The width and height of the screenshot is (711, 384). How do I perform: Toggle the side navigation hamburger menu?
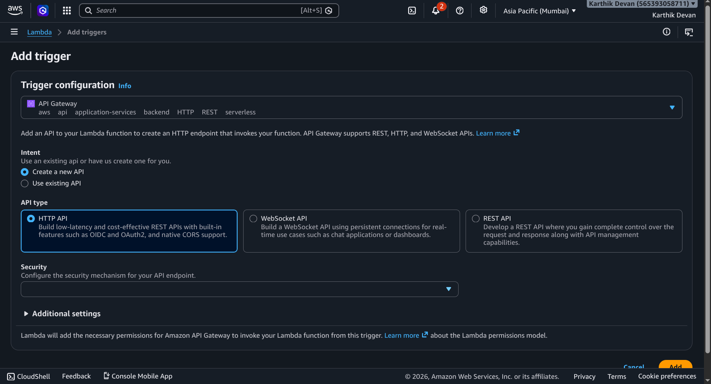tap(14, 32)
